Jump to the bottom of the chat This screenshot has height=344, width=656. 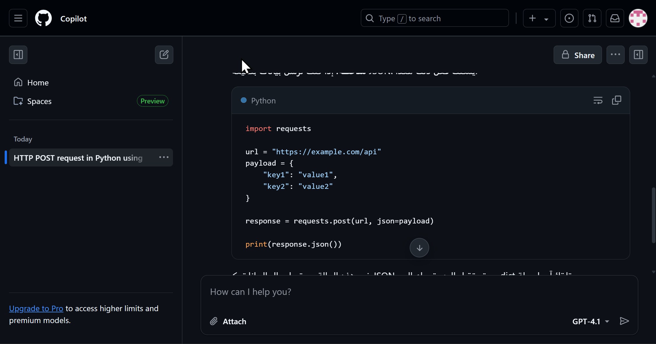click(419, 248)
